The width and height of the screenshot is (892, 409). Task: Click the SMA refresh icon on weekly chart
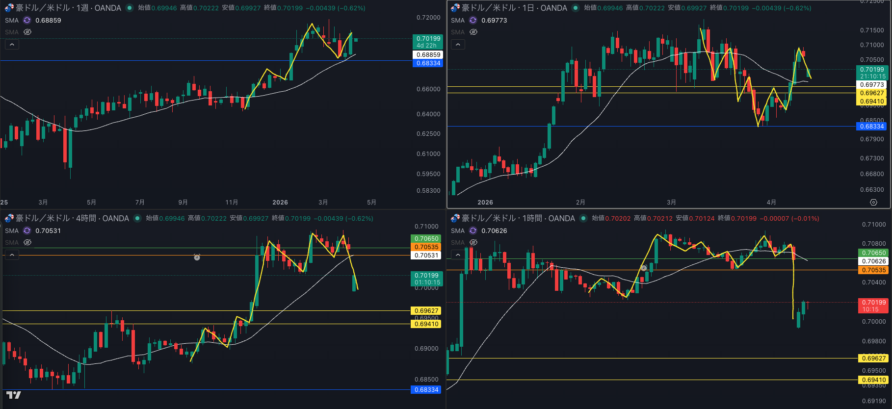click(x=27, y=20)
